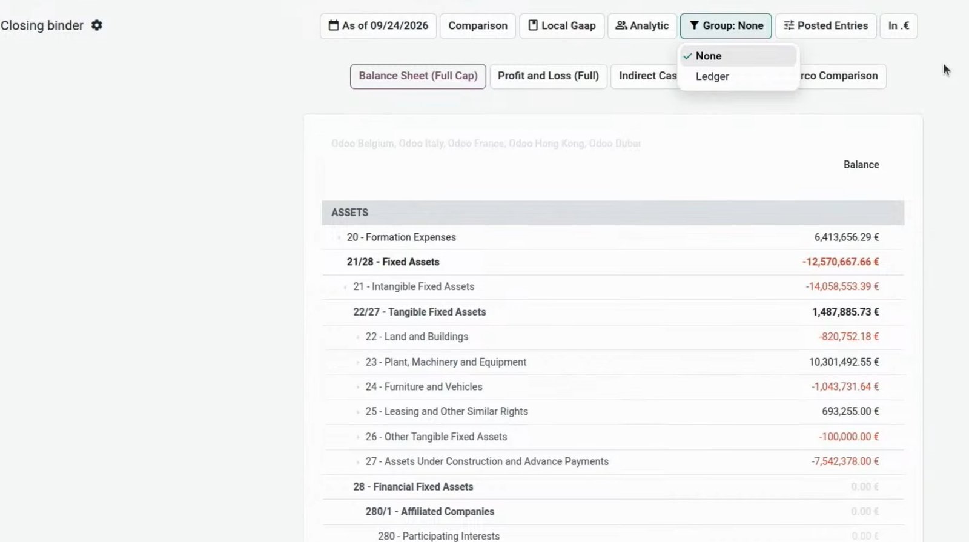Click the -1,043,731.64 € balance value
Image resolution: width=969 pixels, height=542 pixels.
click(845, 387)
